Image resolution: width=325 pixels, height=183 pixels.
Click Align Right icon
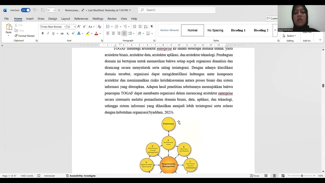pos(119,33)
